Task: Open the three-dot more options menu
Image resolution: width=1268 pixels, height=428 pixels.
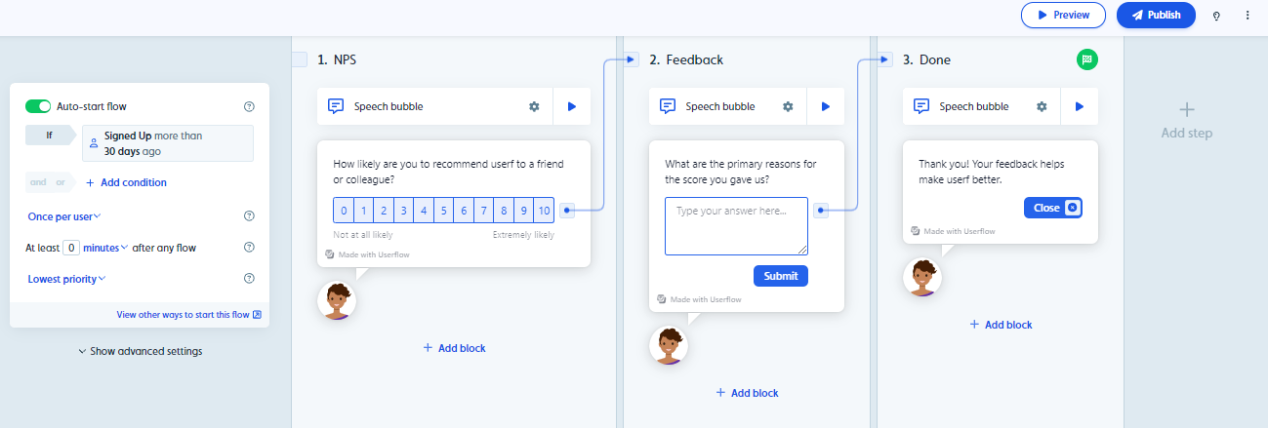Action: click(x=1248, y=16)
